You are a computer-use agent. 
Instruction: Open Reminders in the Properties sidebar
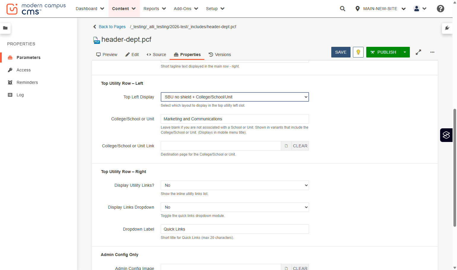(27, 82)
